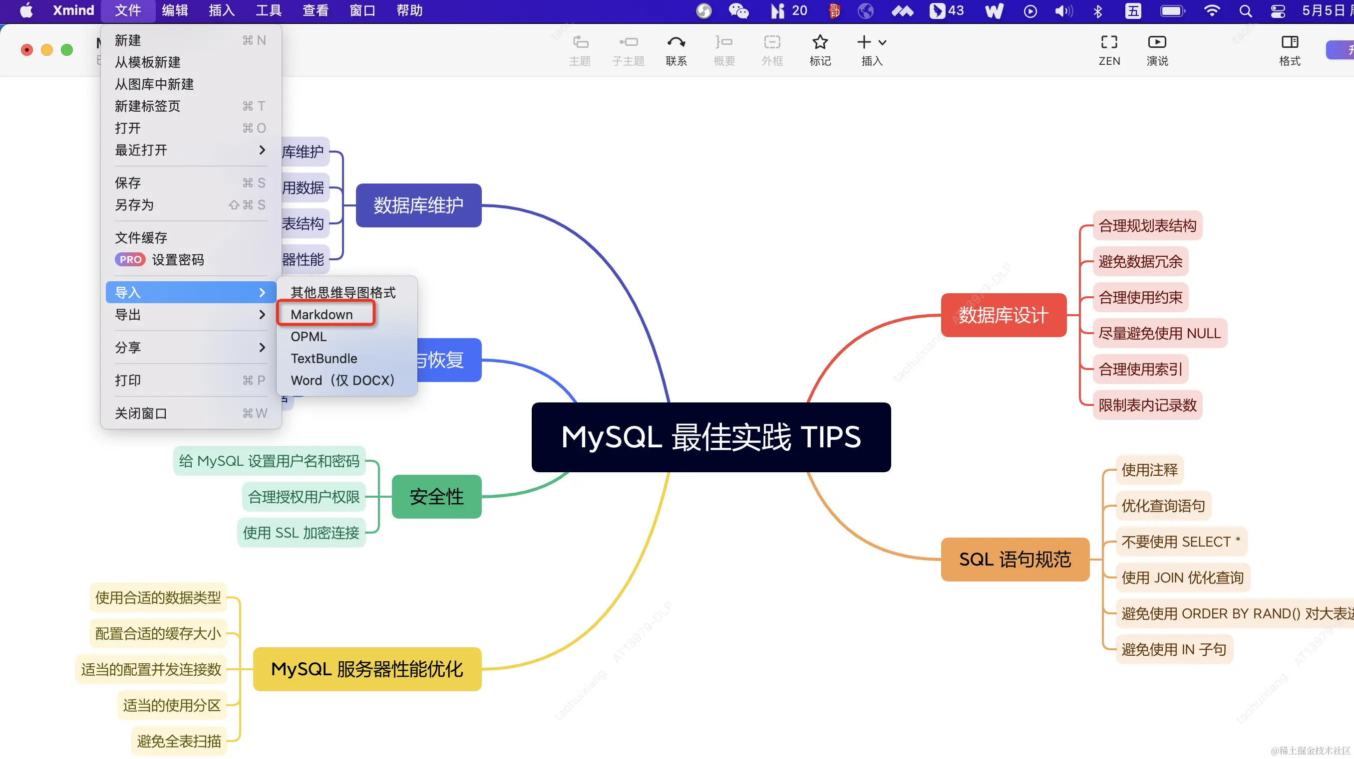Click the PRO badge beside 设置密码
This screenshot has width=1354, height=759.
tap(130, 259)
